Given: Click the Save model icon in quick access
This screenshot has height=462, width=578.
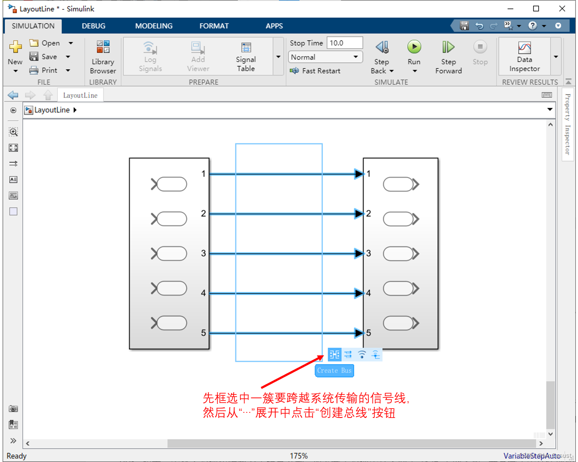Looking at the screenshot, I should [x=464, y=26].
